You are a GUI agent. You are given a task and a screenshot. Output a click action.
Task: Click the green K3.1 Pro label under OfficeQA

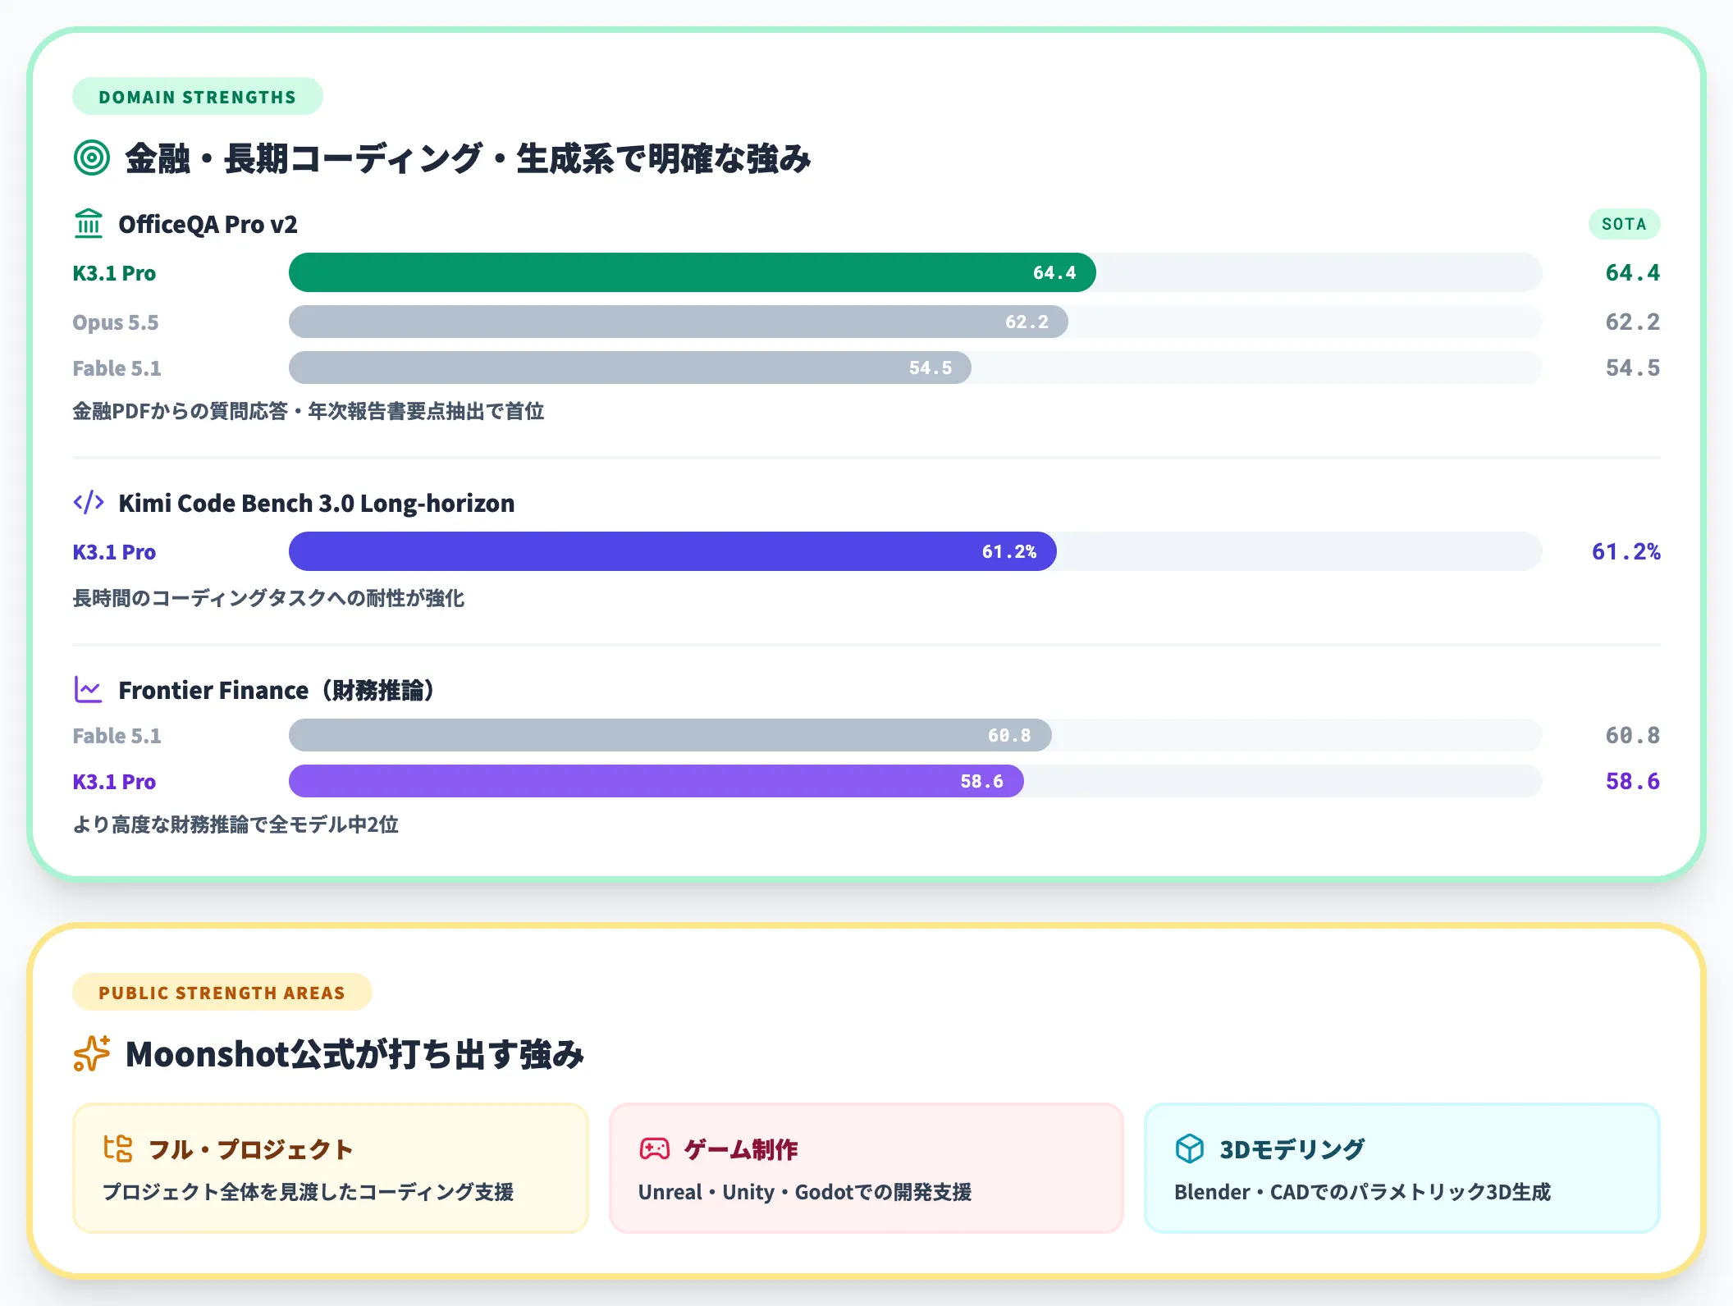point(114,273)
